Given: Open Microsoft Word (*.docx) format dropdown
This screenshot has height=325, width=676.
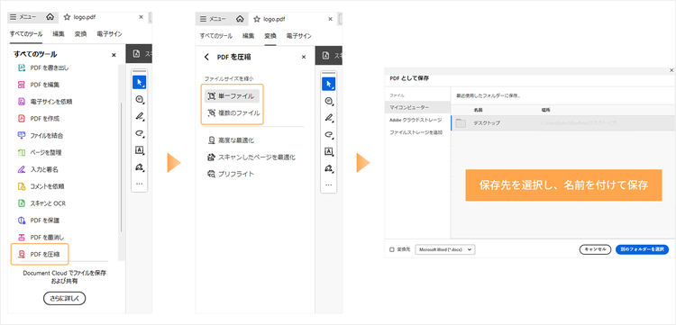Looking at the screenshot, I should click(x=445, y=249).
